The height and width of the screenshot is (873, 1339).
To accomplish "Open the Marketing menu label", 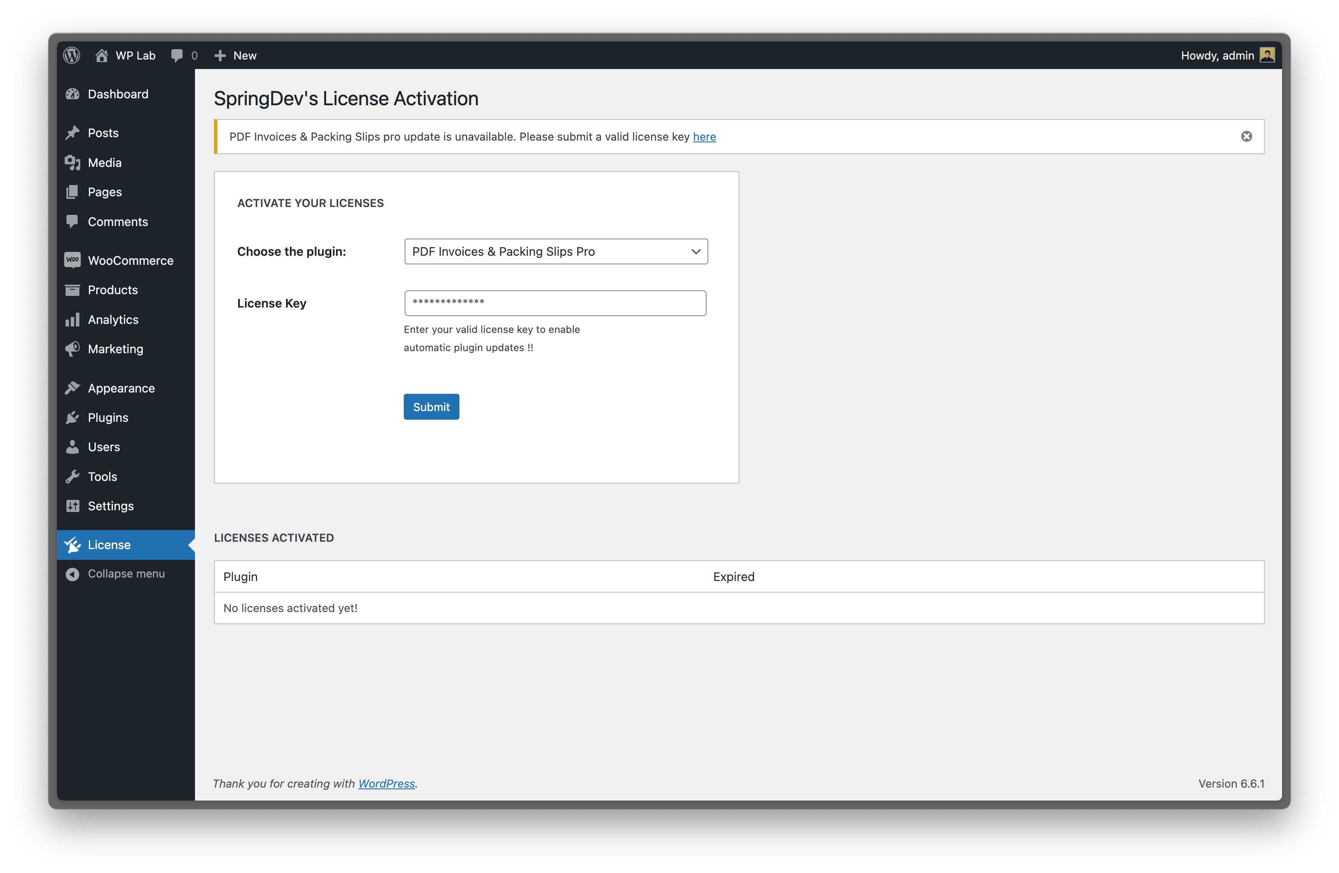I will [x=115, y=349].
